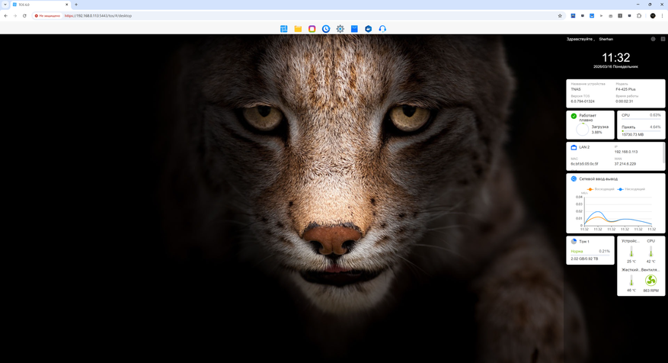The width and height of the screenshot is (668, 363).
Task: Open the File Manager folder icon
Action: point(298,29)
